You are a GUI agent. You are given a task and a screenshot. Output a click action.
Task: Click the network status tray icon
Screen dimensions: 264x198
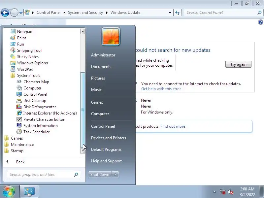[x=223, y=192]
